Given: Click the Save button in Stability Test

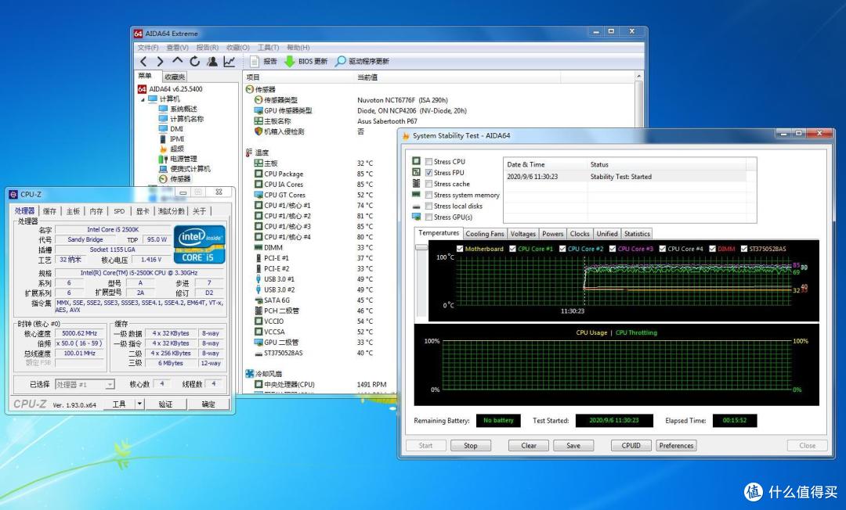Looking at the screenshot, I should [x=573, y=445].
